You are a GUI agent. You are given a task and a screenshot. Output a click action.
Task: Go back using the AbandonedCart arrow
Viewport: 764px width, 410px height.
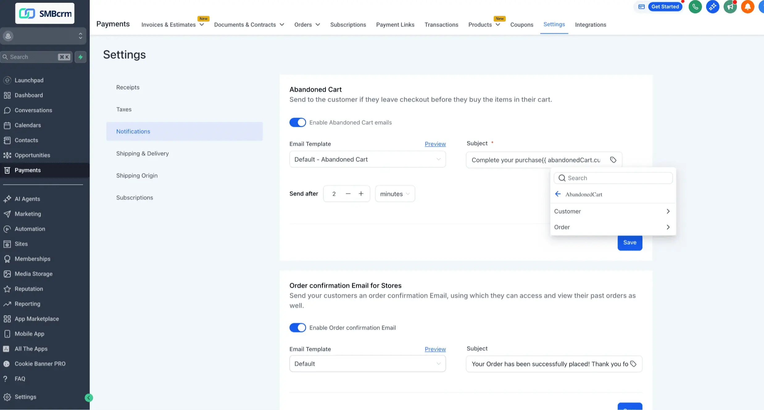coord(558,194)
